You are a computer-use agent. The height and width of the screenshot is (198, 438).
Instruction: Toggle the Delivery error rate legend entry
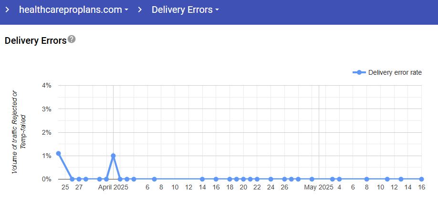tap(387, 72)
